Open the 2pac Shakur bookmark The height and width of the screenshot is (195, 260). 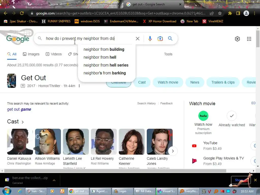click(21, 21)
